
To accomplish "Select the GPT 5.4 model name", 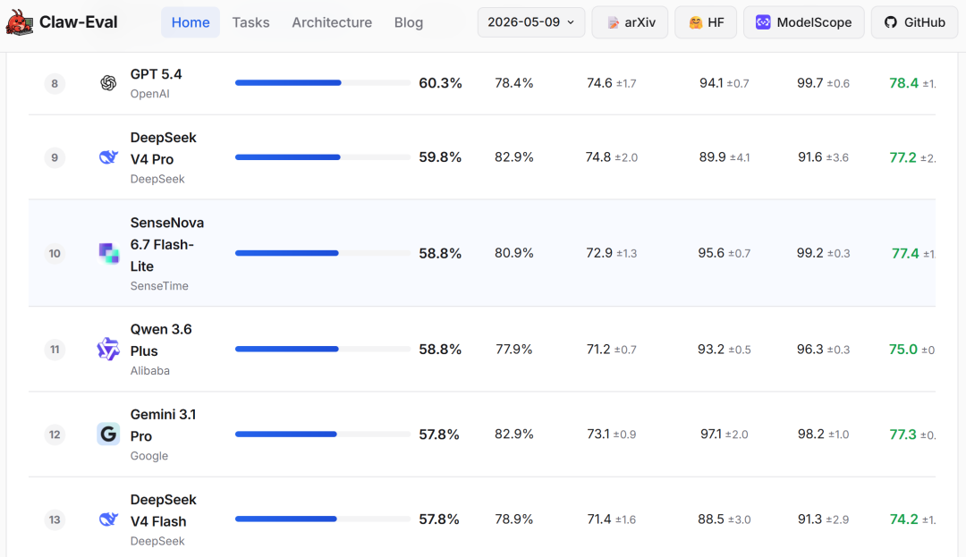I will [x=156, y=74].
